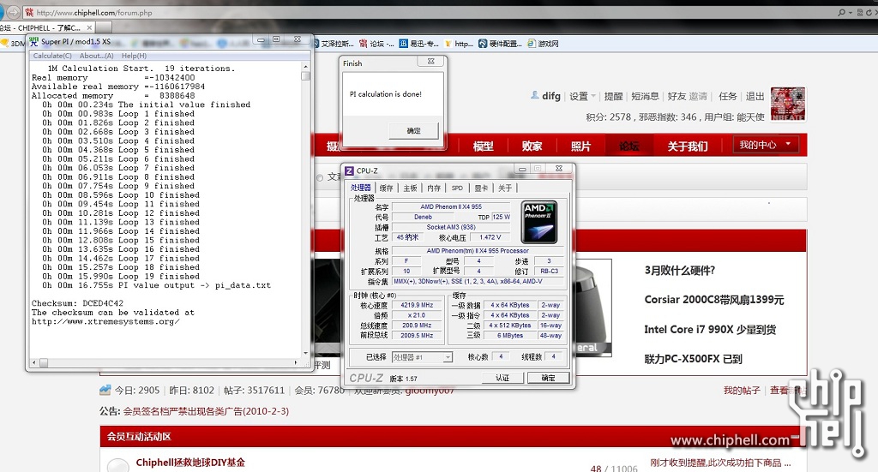This screenshot has height=472, width=878.
Task: Click username difg link
Action: pos(551,96)
